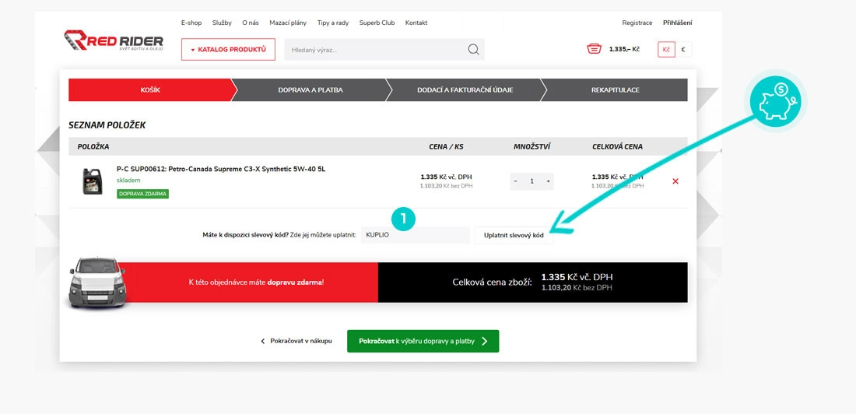
Task: Click the Red Rider logo
Action: [x=114, y=40]
